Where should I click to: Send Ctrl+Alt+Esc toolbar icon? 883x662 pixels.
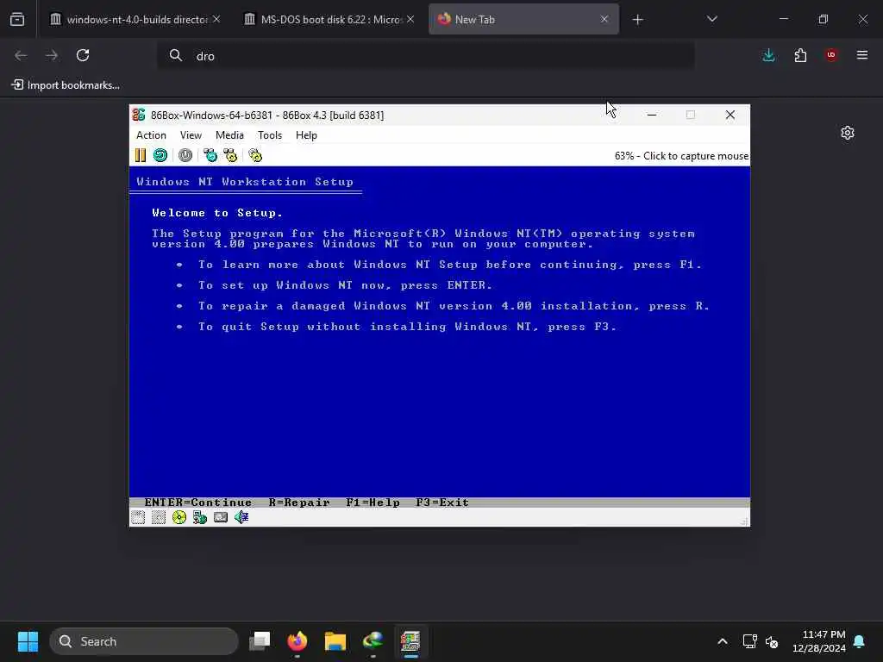(x=230, y=155)
